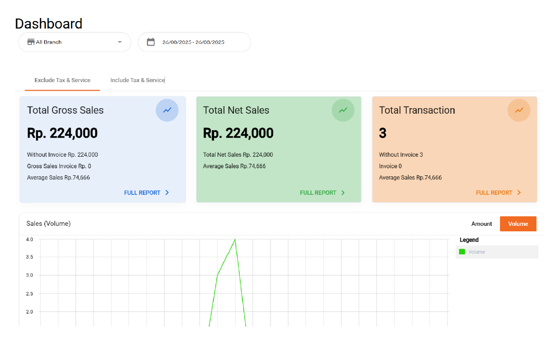
Task: Select the orange Volume chart toggle
Action: tap(518, 224)
